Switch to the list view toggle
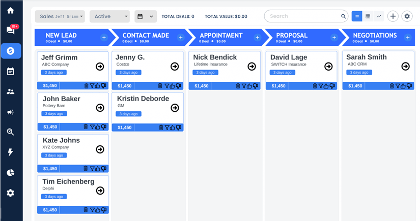 357,16
